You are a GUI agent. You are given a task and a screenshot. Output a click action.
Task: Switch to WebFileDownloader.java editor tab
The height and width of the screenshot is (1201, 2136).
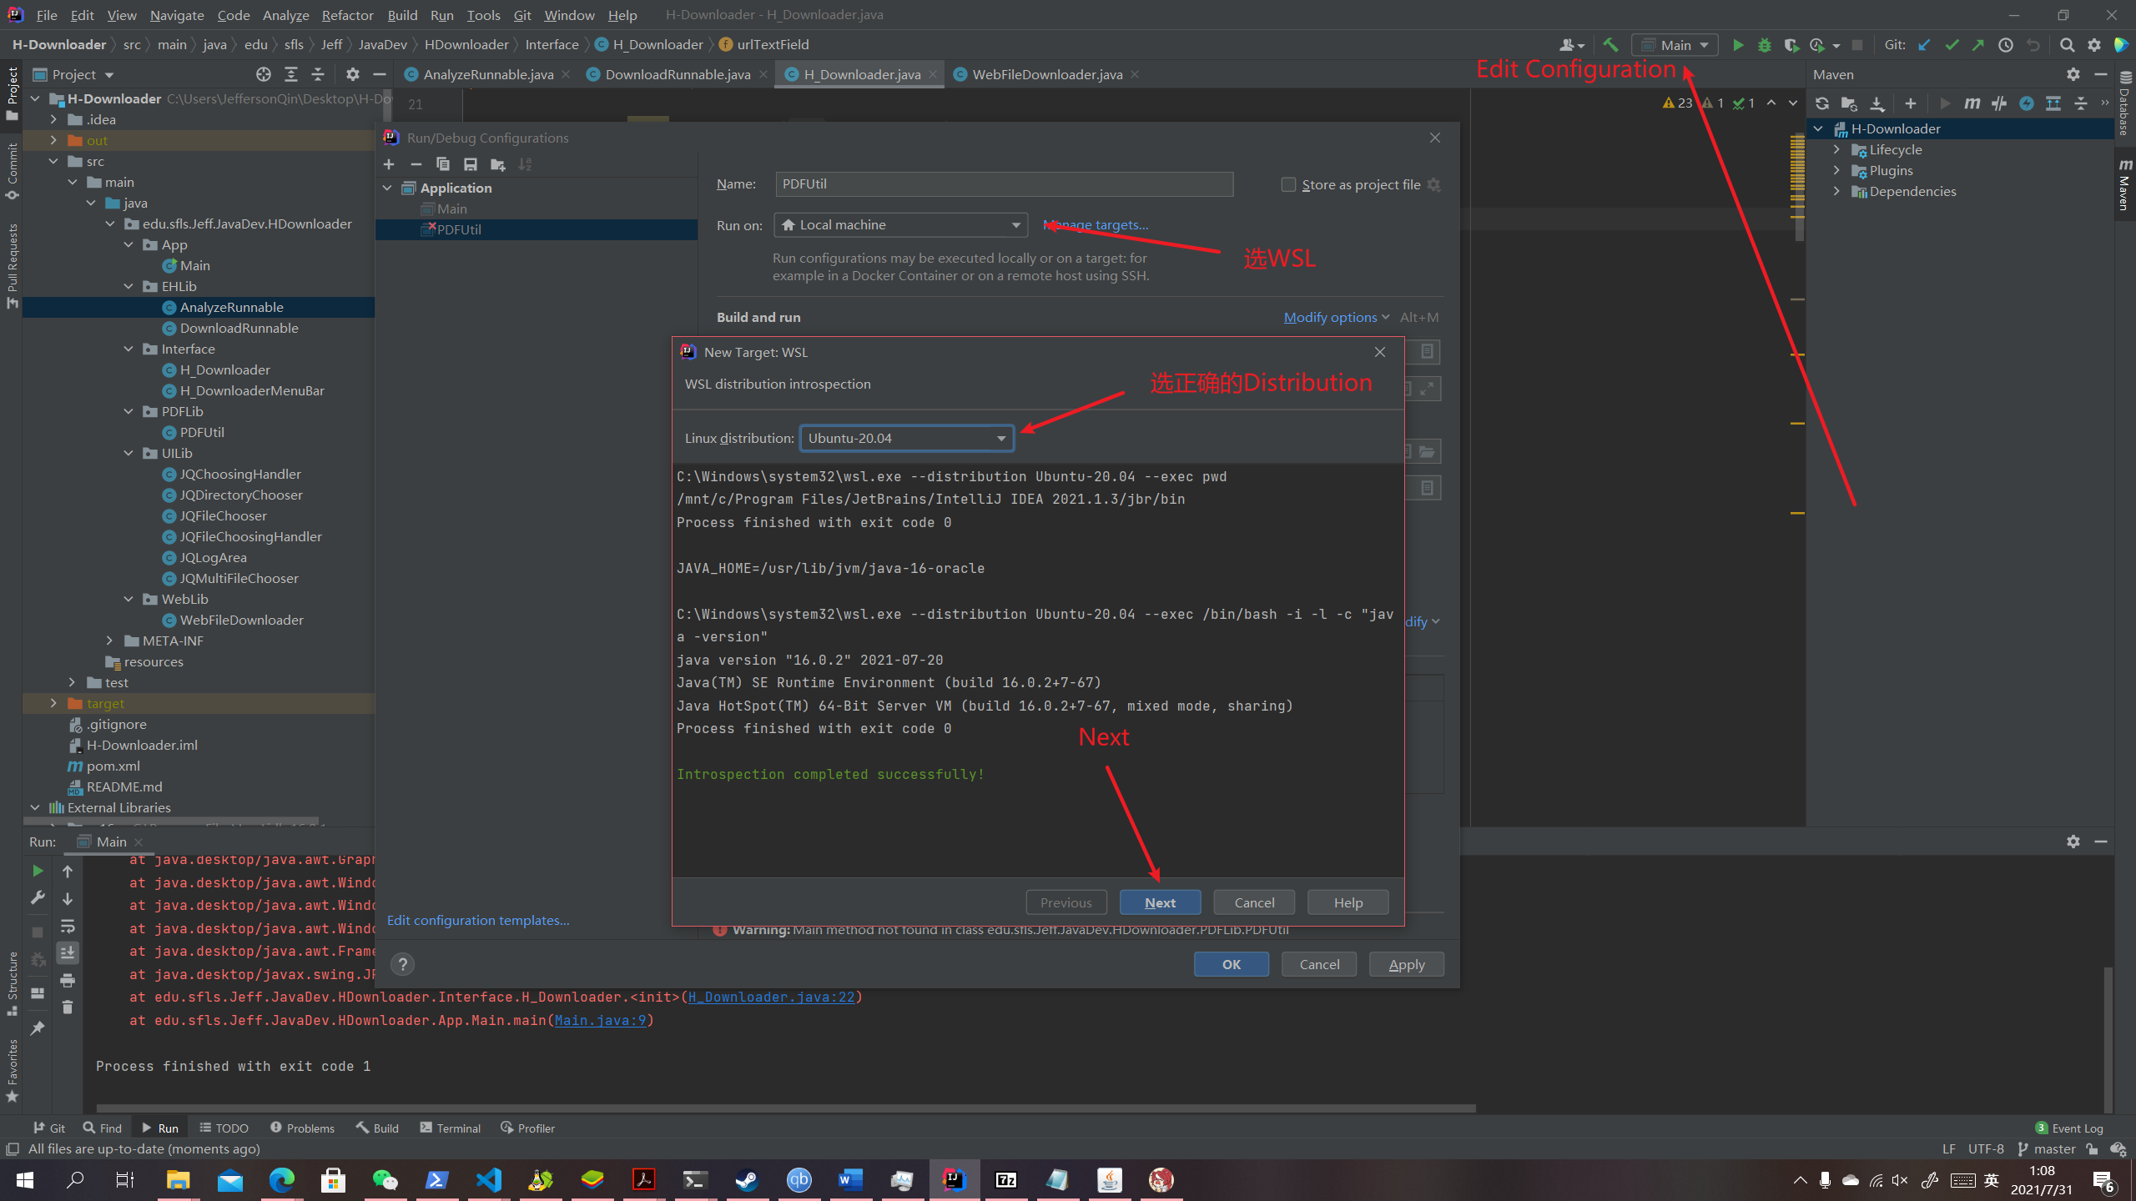coord(1047,74)
